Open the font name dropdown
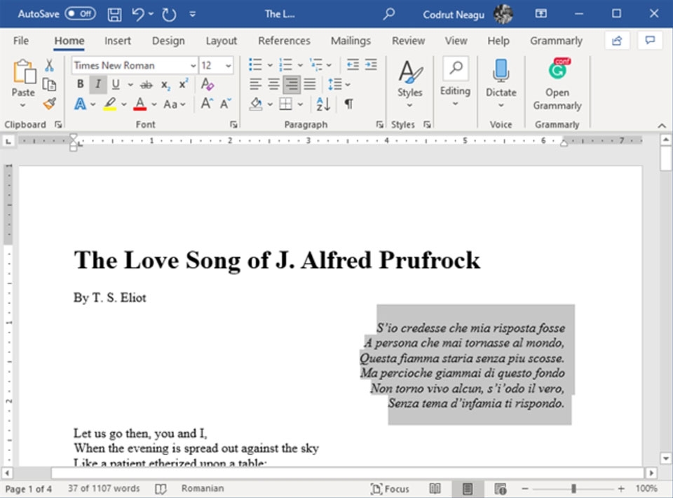673x498 pixels. (193, 65)
